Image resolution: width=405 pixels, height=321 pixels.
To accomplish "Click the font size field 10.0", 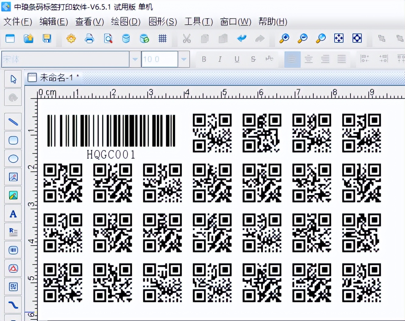I will click(x=160, y=59).
